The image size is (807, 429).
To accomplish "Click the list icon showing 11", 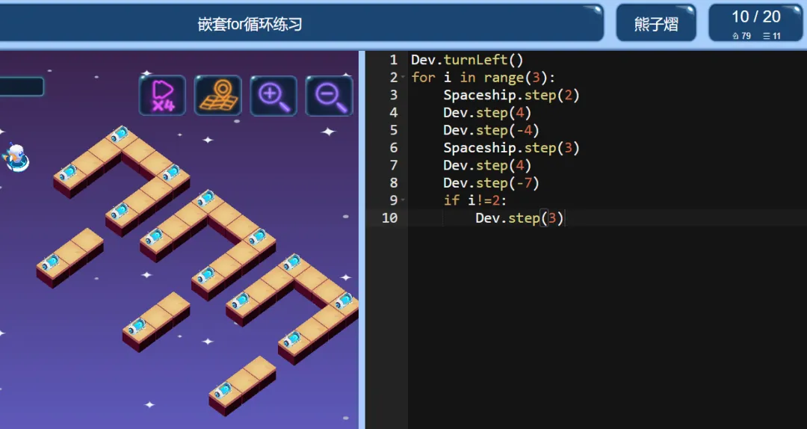I will 771,36.
